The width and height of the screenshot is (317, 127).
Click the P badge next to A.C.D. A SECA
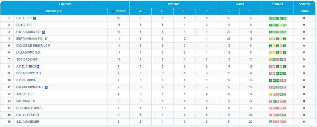[38, 67]
